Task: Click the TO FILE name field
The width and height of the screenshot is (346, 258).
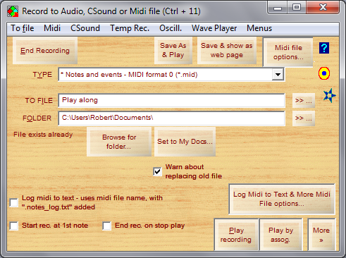Action: (171, 100)
